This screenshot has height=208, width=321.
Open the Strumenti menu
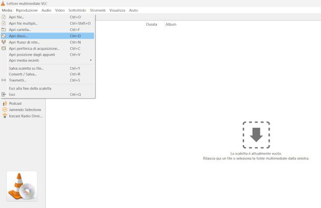pos(98,10)
